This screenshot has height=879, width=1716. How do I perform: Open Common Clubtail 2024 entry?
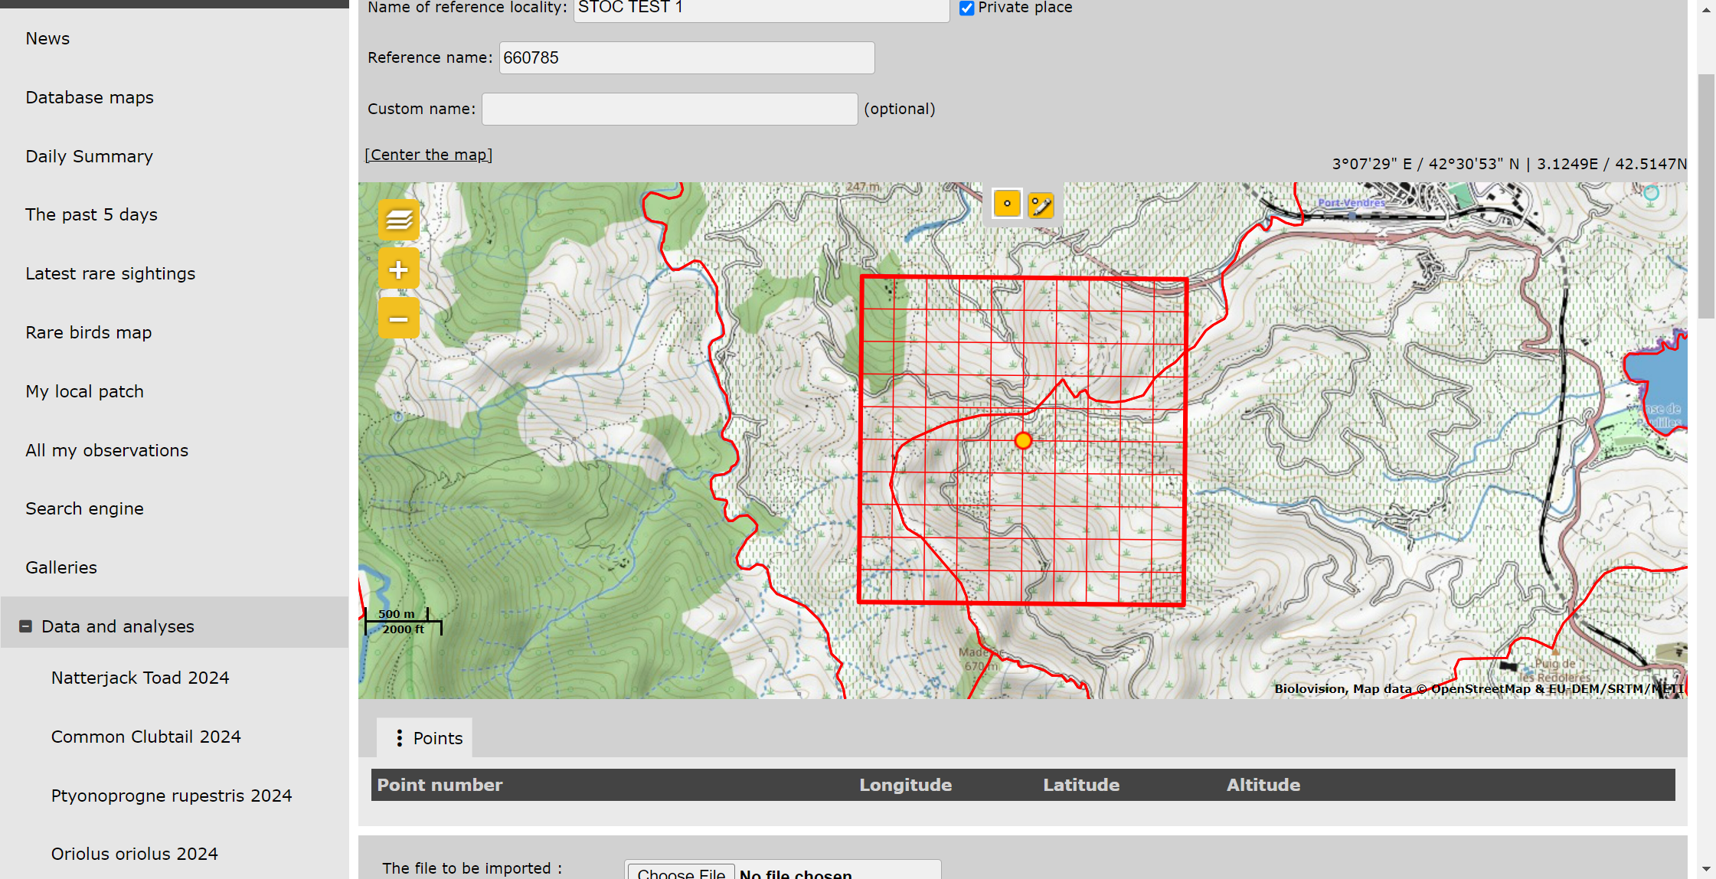click(x=145, y=737)
